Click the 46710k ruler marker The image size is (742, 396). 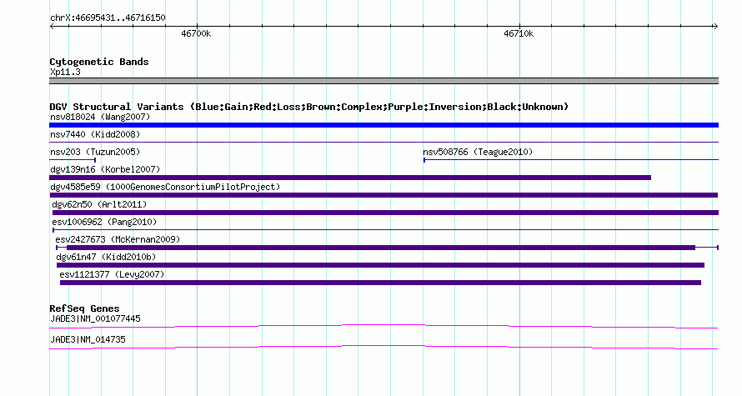pos(519,33)
